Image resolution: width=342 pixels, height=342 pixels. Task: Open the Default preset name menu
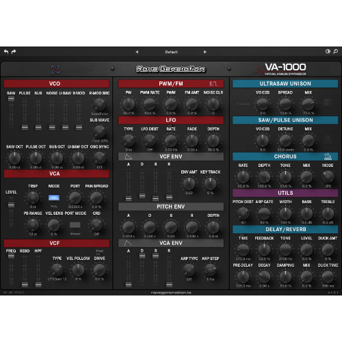[x=171, y=52]
